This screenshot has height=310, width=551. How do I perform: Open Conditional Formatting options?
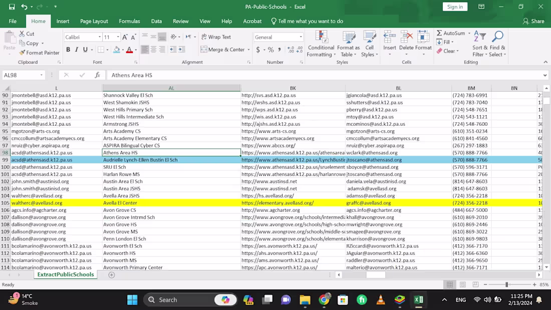[x=321, y=44]
